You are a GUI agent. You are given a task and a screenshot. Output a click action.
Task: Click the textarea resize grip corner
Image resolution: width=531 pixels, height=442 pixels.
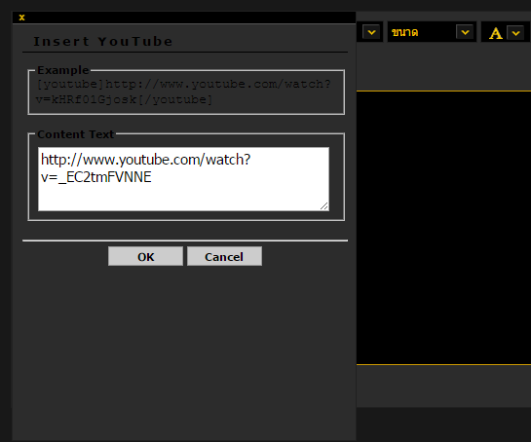pyautogui.click(x=324, y=206)
